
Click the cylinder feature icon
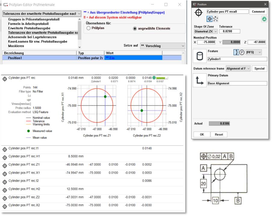coord(199,56)
